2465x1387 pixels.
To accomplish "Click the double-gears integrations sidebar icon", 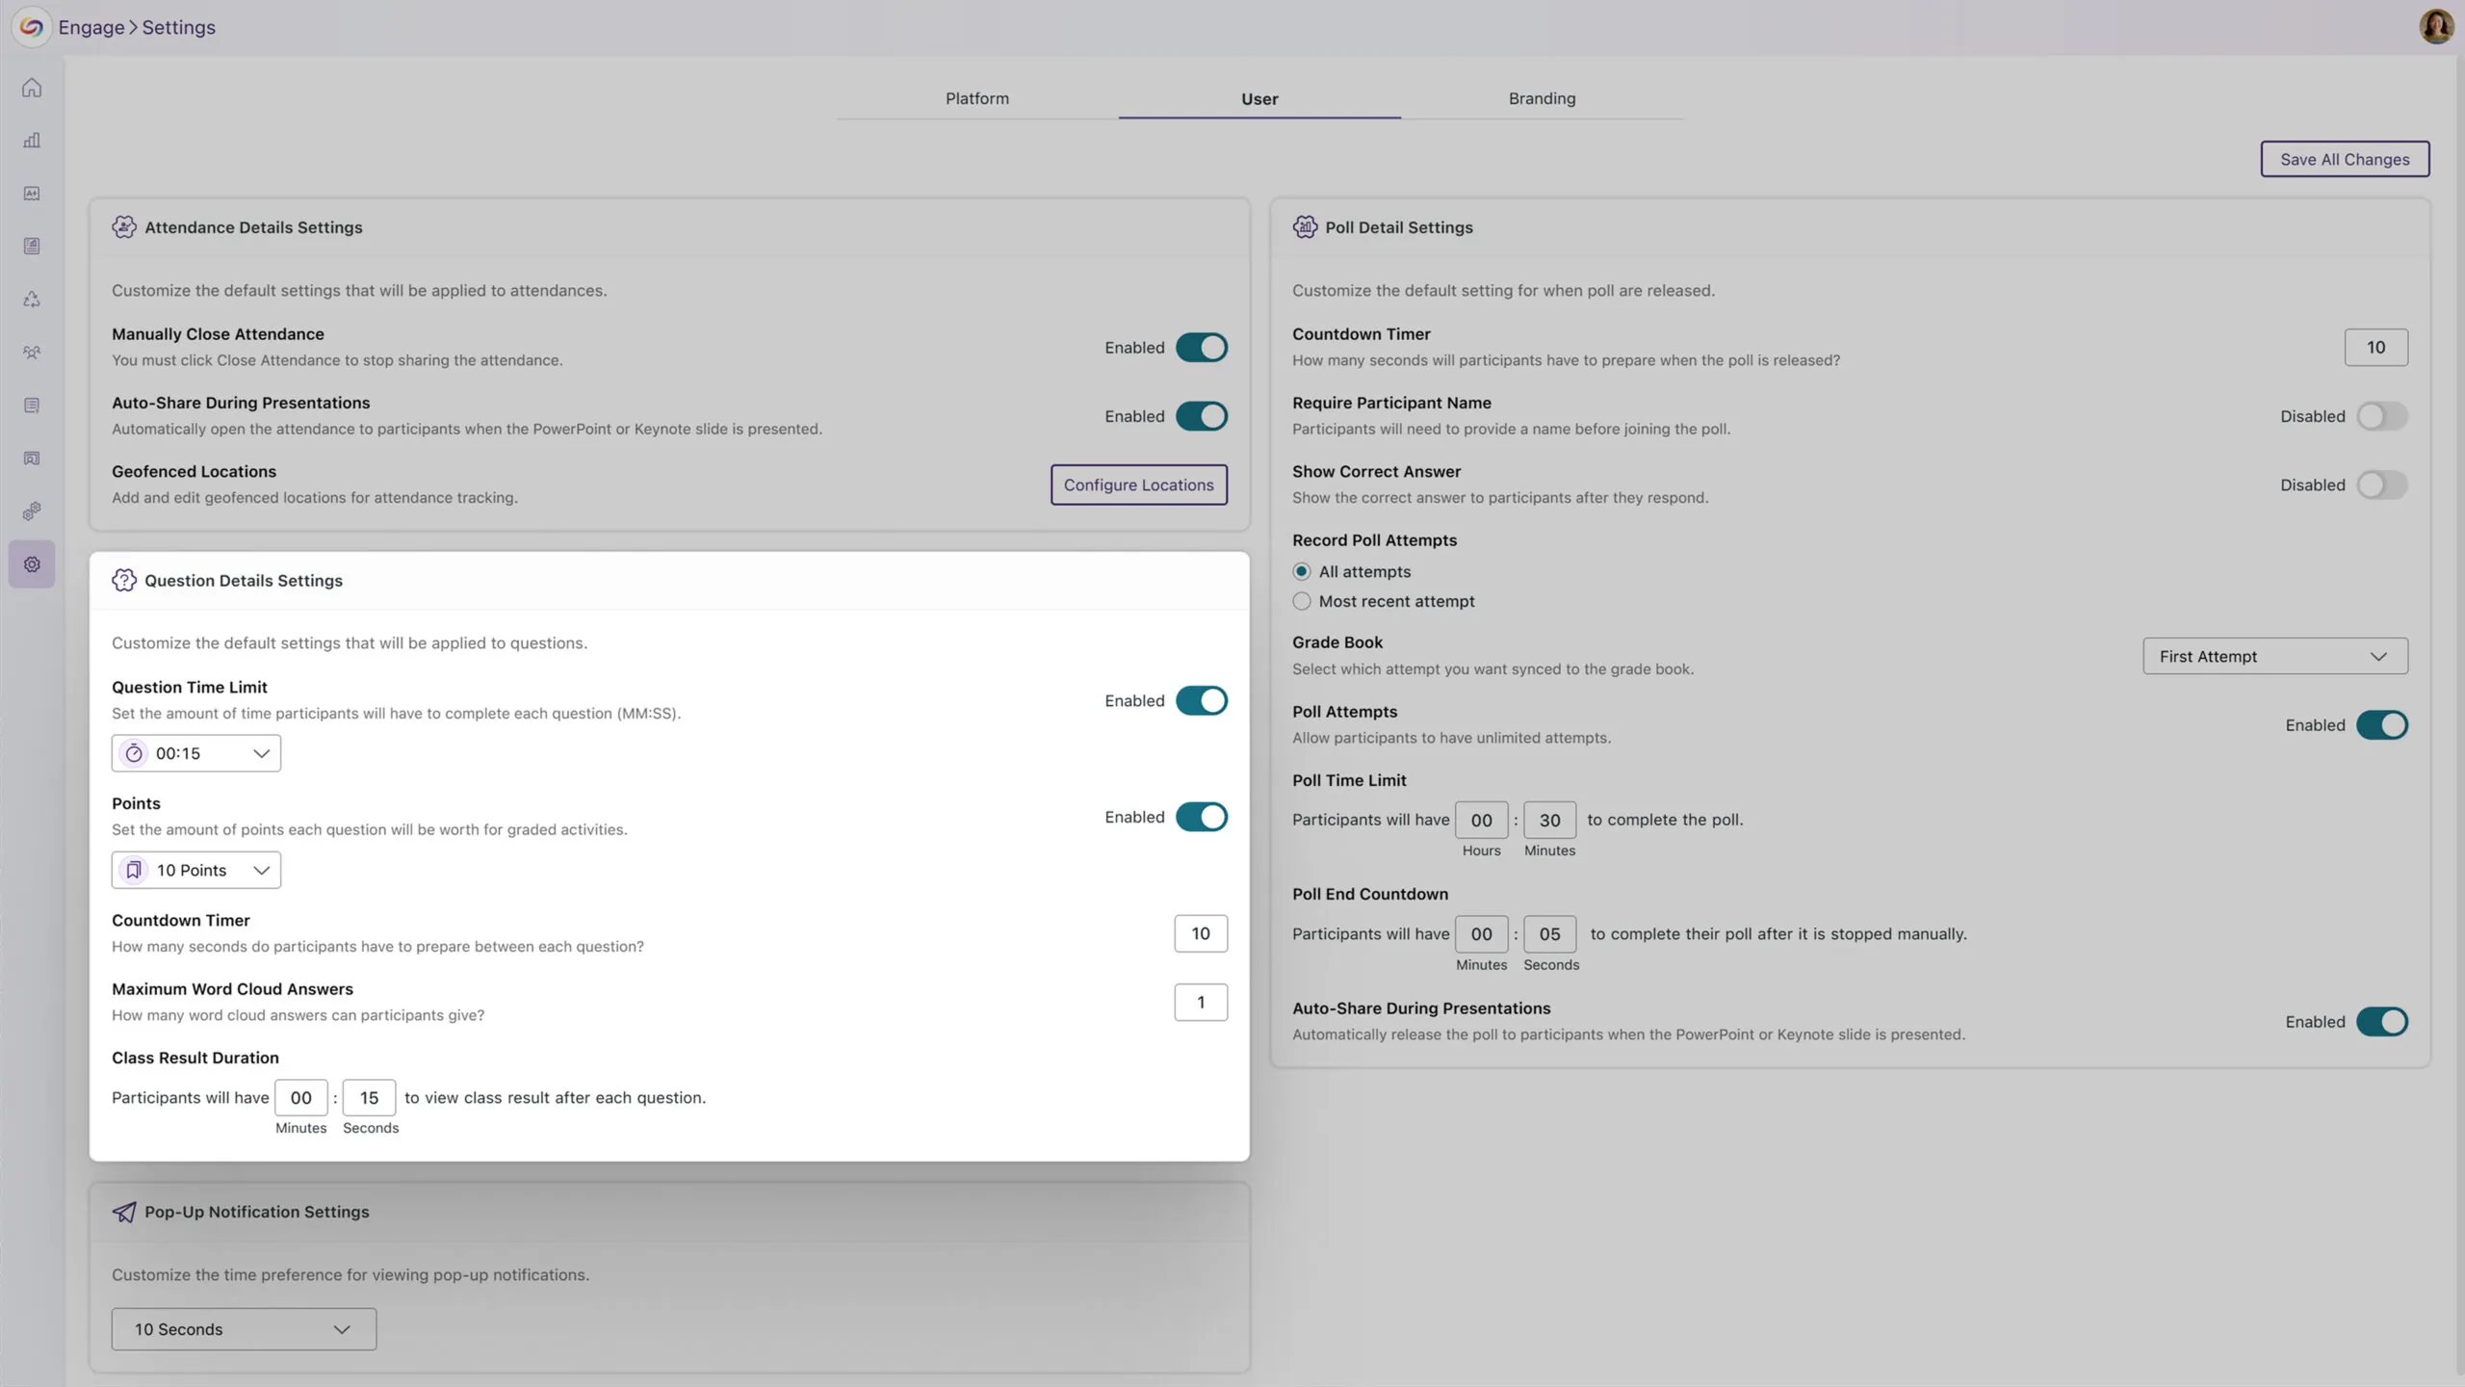I will tap(32, 511).
